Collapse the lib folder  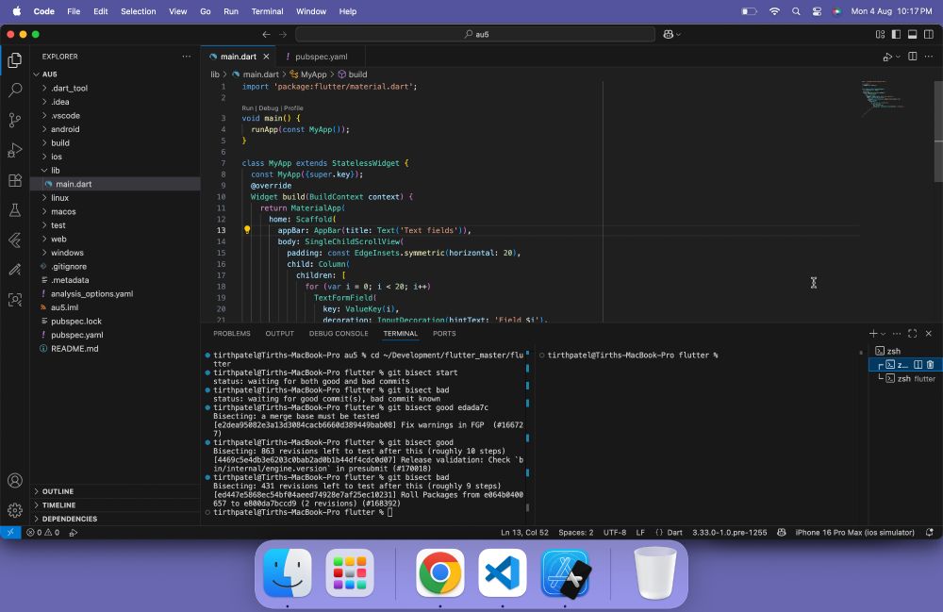[x=44, y=170]
